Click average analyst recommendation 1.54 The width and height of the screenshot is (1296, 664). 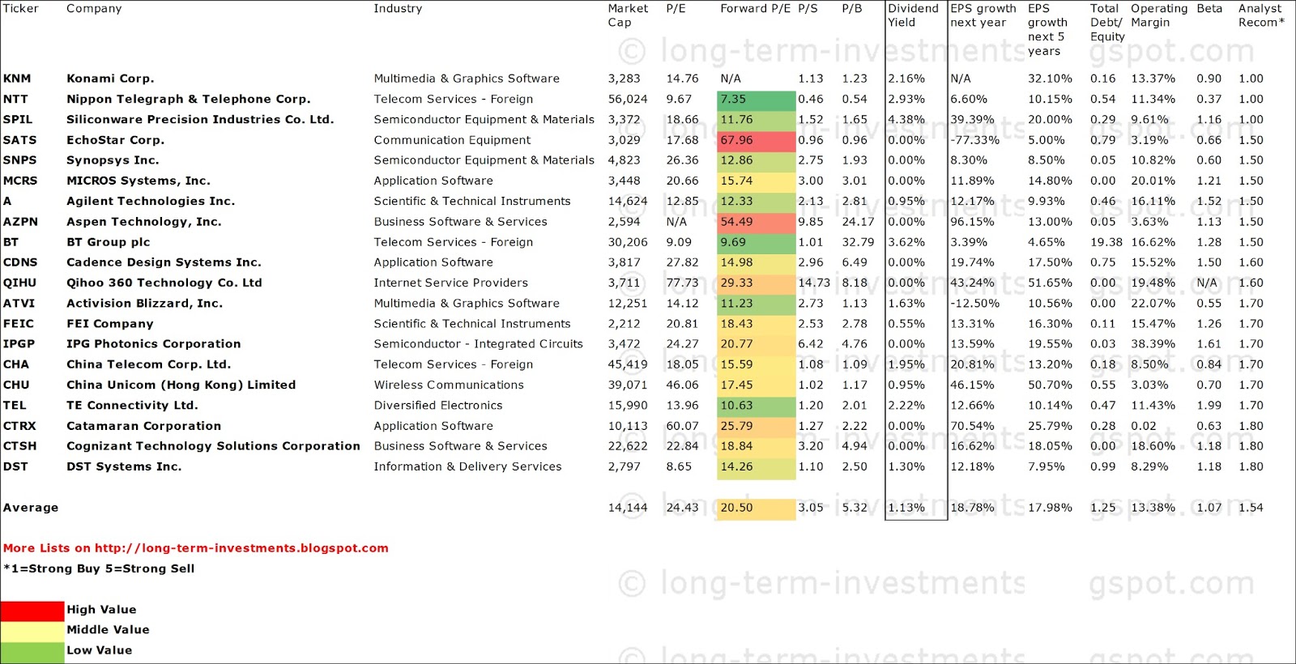[x=1251, y=508]
